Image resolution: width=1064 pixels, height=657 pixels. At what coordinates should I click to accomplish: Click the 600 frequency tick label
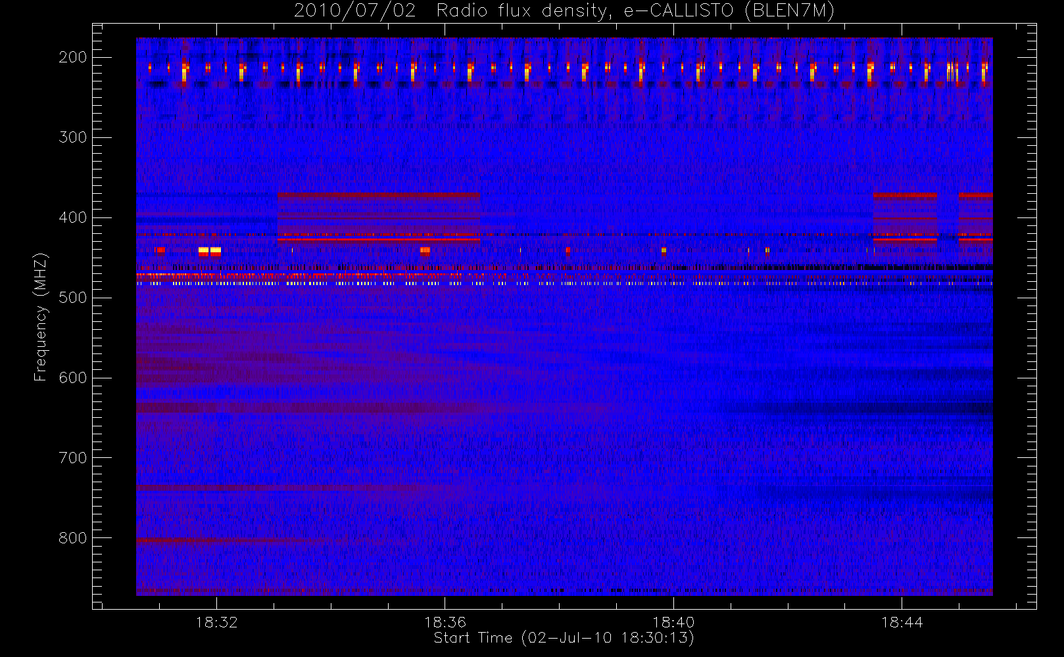point(73,378)
